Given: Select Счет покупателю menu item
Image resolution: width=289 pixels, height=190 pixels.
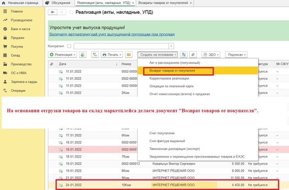Looking at the screenshot, I should 198,133.
